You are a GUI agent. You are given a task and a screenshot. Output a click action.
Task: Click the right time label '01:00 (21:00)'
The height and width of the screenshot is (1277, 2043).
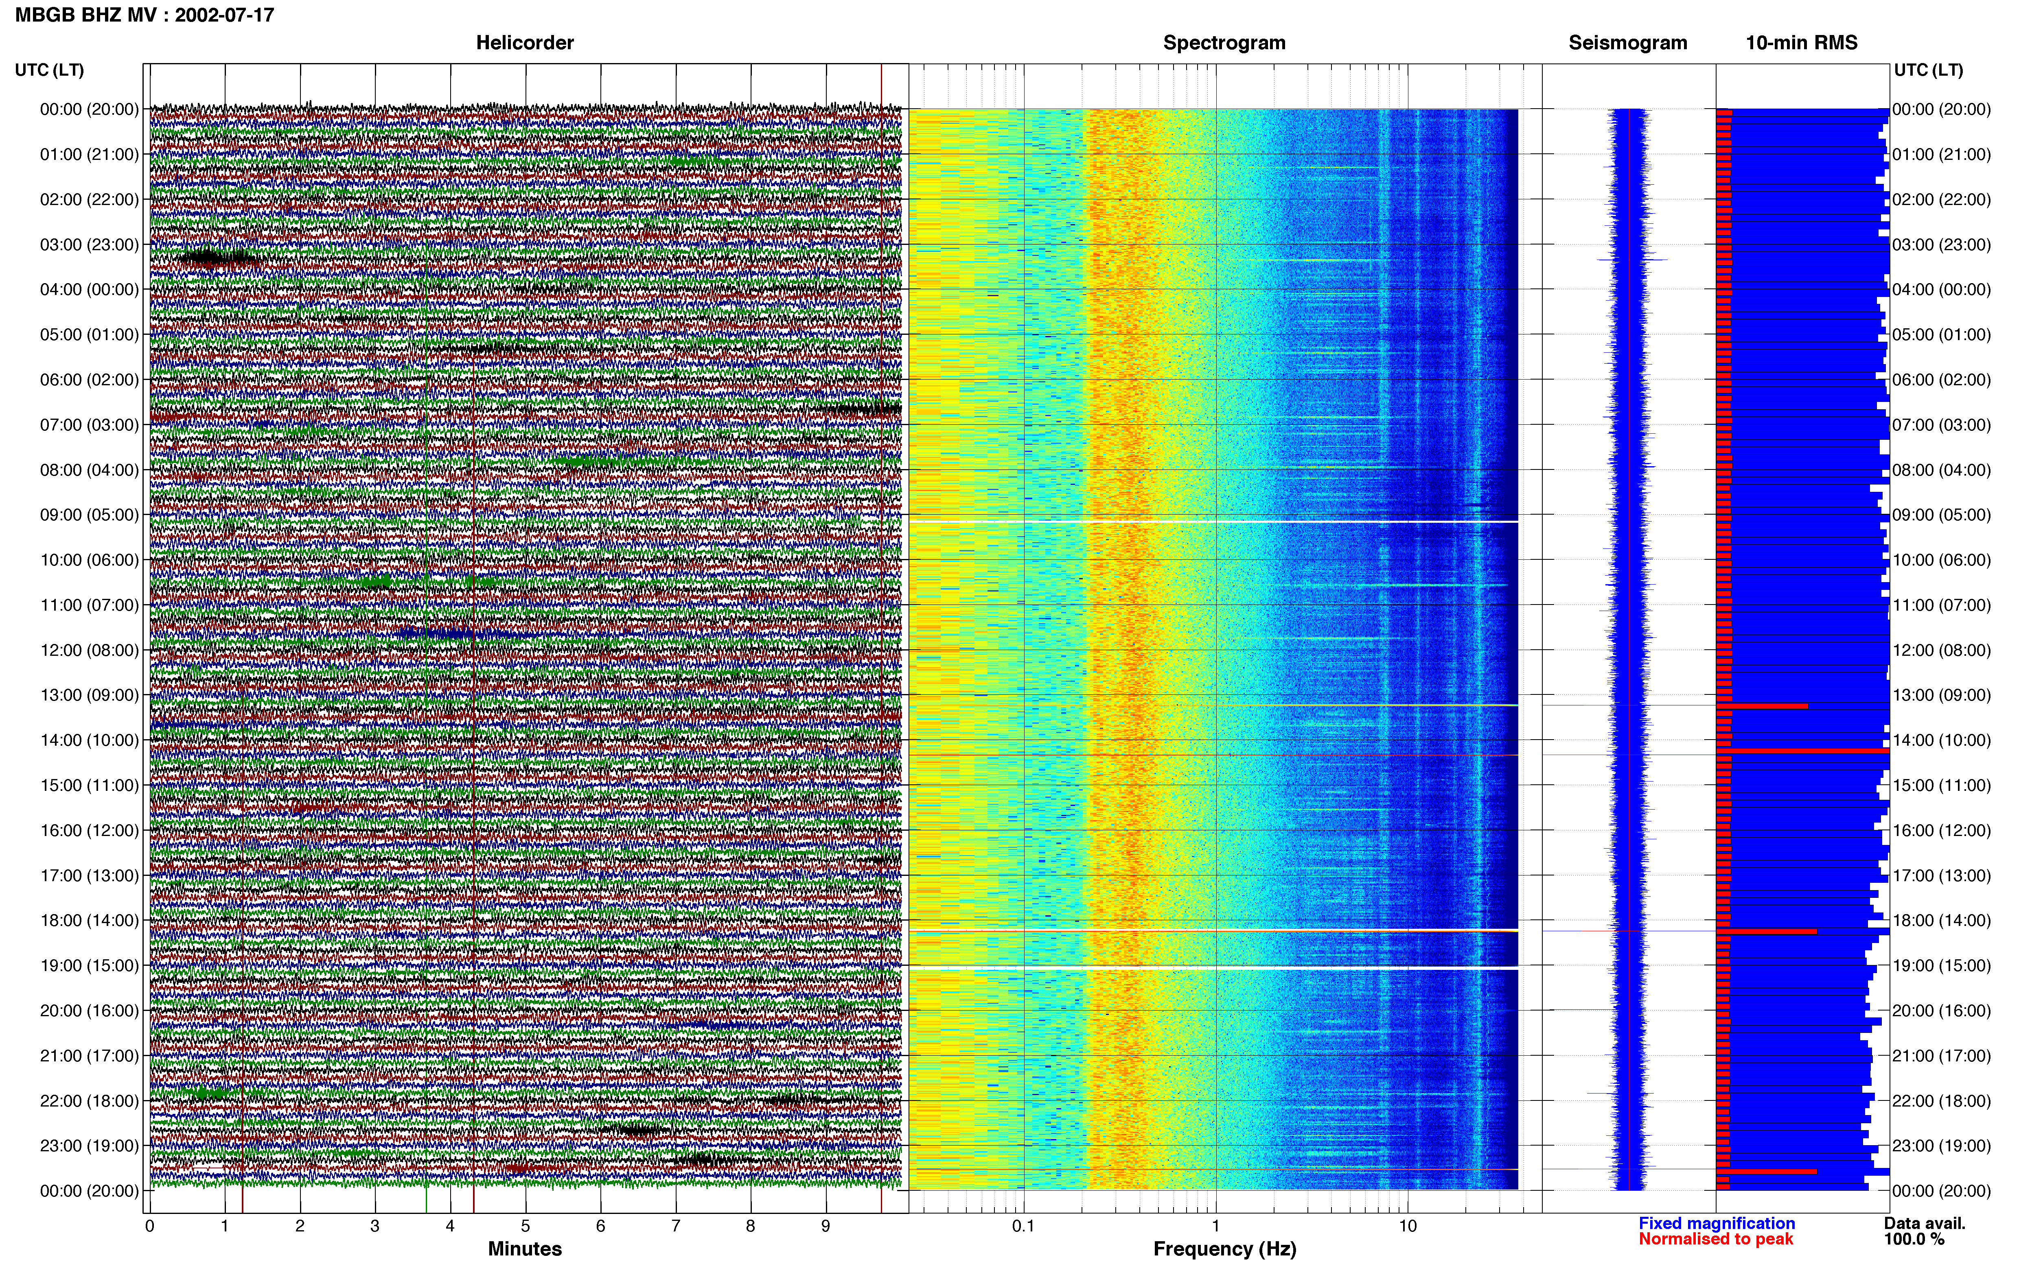pos(1942,155)
